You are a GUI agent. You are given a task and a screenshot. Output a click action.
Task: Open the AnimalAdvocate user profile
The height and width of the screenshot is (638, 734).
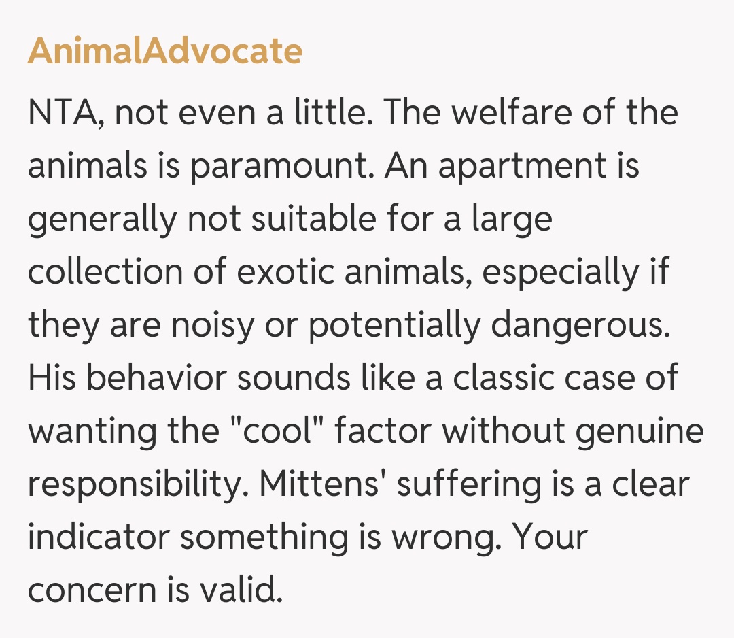pos(164,52)
